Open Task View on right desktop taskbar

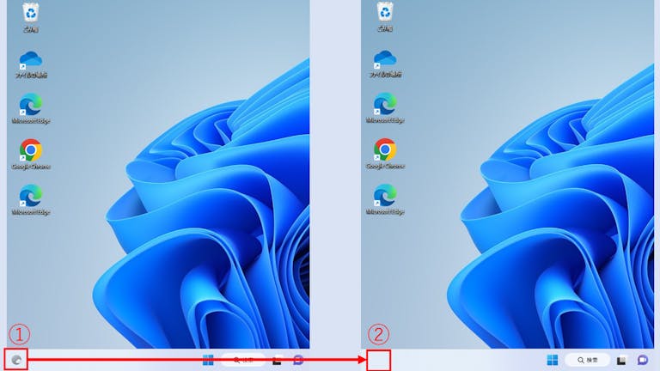(x=621, y=361)
